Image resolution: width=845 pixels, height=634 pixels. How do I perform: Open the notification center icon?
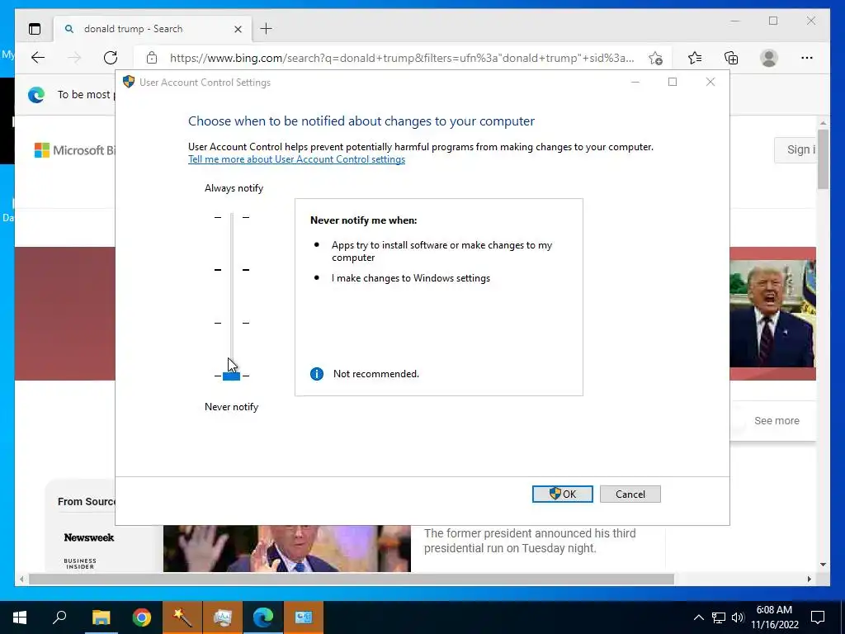(x=818, y=617)
